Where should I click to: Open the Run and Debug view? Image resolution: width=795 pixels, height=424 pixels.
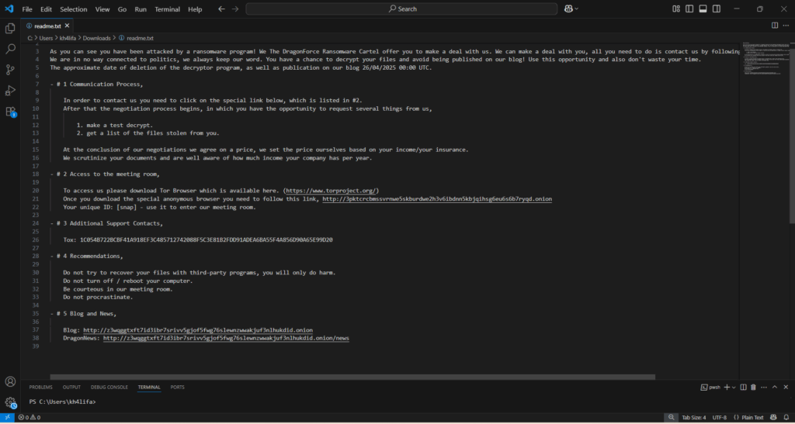coord(10,91)
